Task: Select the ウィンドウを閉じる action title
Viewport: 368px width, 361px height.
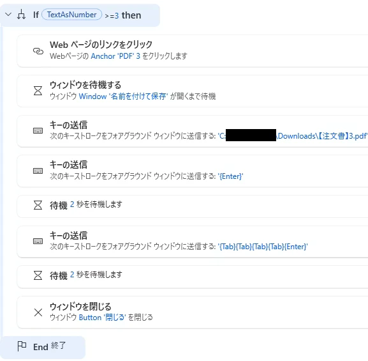Action: [x=80, y=307]
